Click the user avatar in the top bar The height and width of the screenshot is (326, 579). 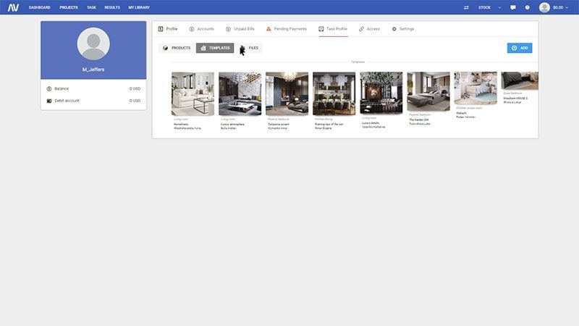point(544,7)
